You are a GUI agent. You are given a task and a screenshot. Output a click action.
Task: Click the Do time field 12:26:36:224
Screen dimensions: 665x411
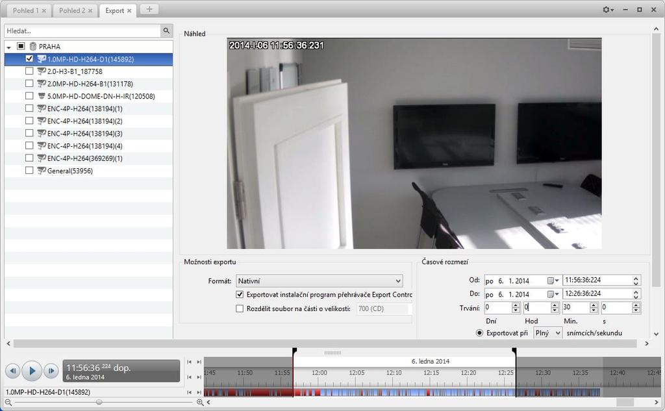pos(597,294)
